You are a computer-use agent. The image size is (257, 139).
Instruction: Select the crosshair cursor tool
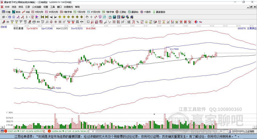coord(91,17)
